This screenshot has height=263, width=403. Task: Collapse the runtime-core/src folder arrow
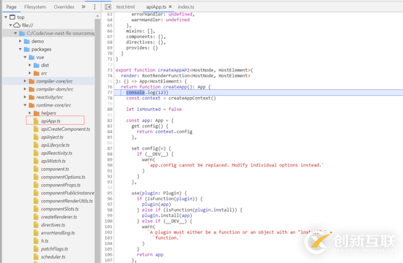[x=25, y=105]
